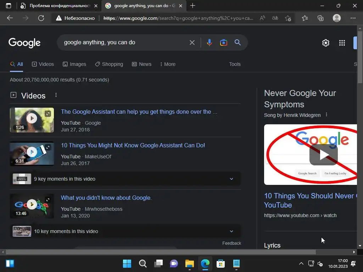
Task: Open 10 Things You Might Not Know link
Action: click(133, 145)
